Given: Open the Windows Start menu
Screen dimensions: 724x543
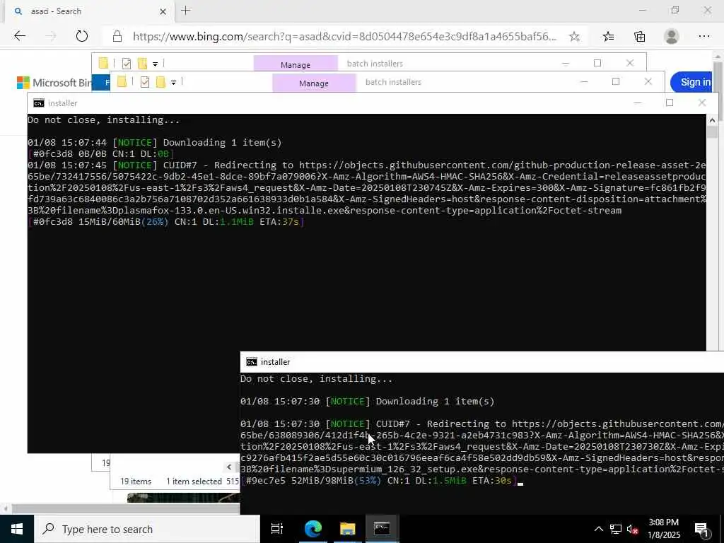Looking at the screenshot, I should click(17, 529).
